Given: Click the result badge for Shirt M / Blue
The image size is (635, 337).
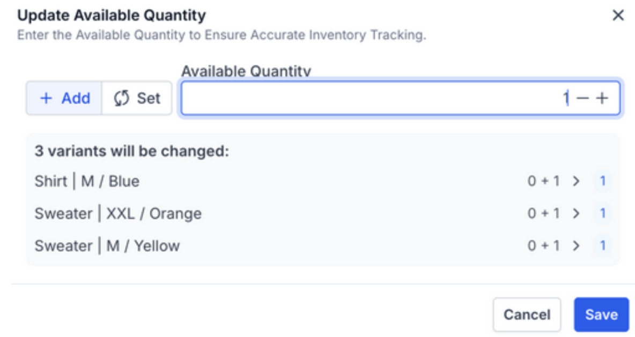Looking at the screenshot, I should [602, 182].
